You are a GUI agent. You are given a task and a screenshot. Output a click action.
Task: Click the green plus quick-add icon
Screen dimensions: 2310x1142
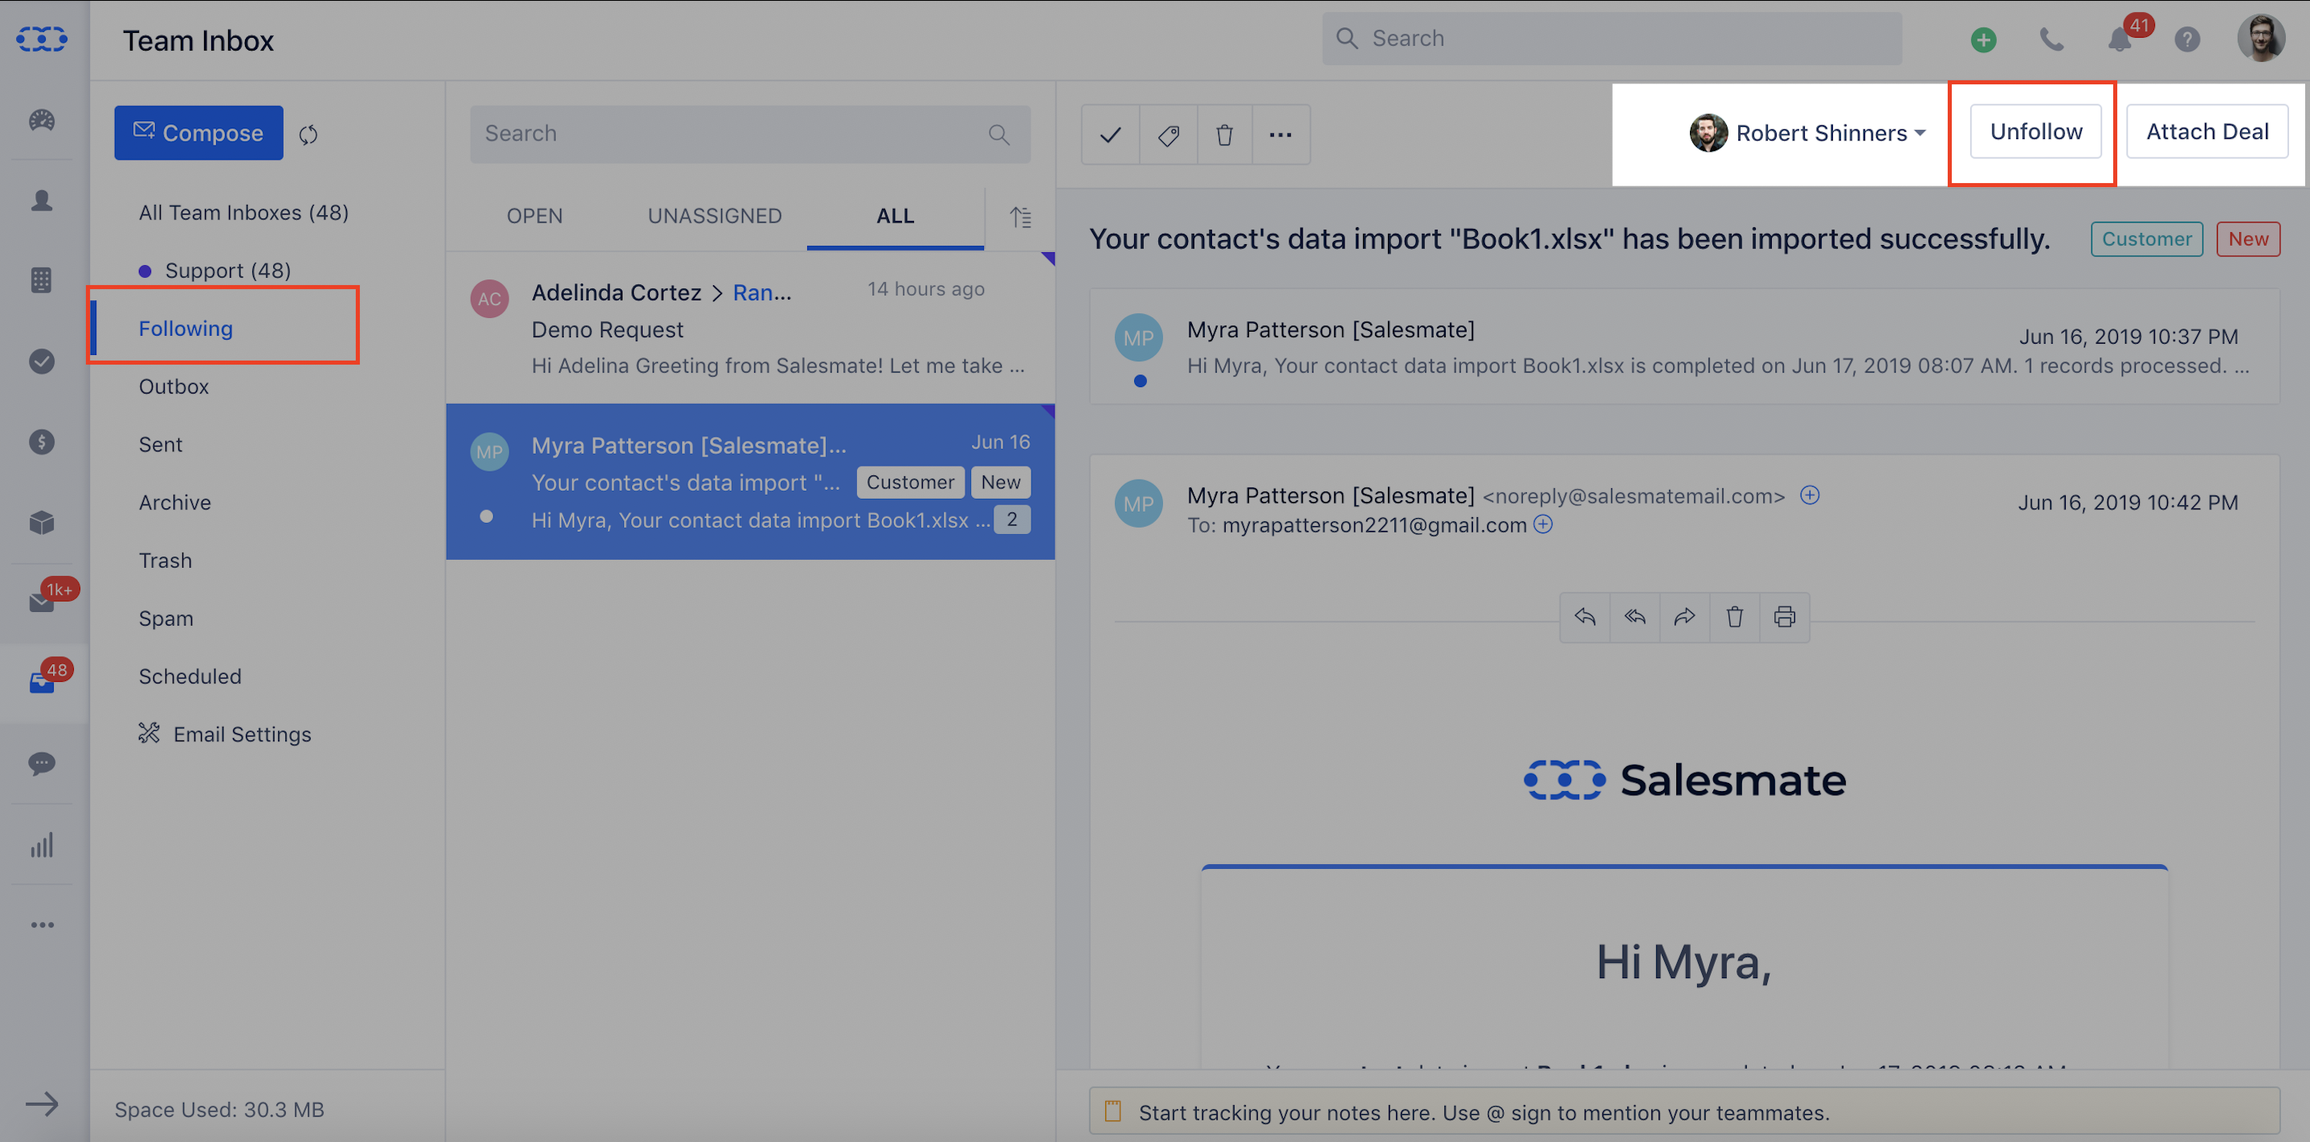click(1984, 39)
